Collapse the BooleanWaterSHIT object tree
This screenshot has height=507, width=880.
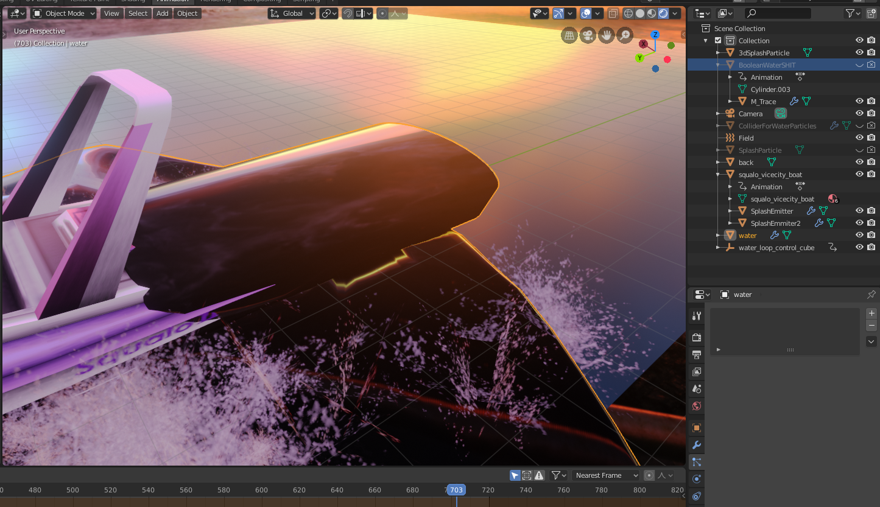pos(718,65)
